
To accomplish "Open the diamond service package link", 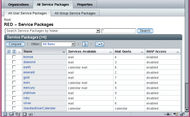I will coord(30,62).
